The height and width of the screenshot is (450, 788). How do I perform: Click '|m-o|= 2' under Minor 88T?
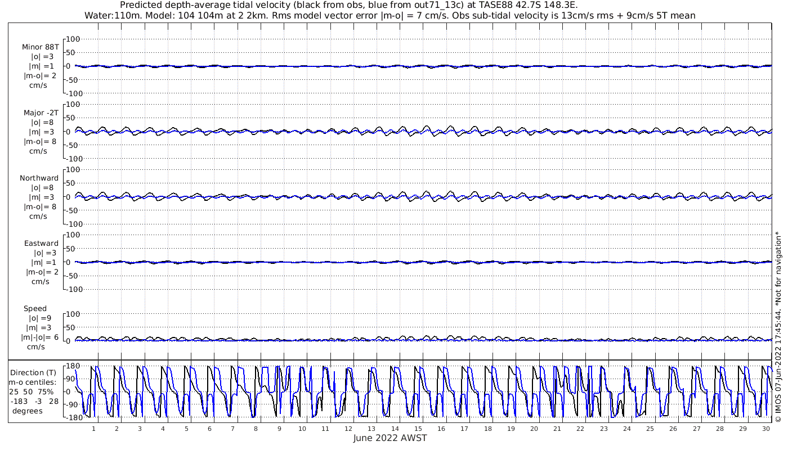click(40, 76)
